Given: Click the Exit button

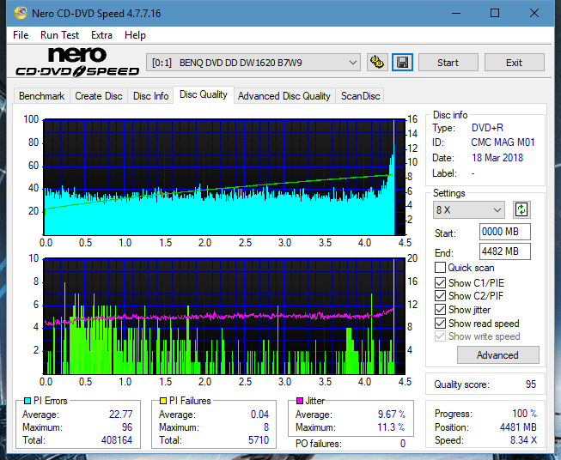Looking at the screenshot, I should click(x=514, y=63).
